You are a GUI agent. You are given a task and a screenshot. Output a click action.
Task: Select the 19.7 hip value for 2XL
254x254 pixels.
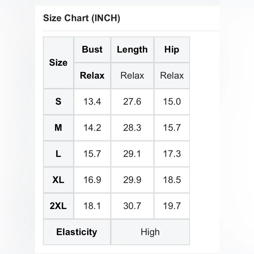tap(172, 206)
